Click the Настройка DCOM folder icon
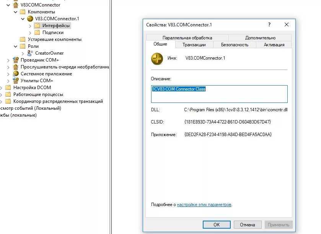 [8, 88]
